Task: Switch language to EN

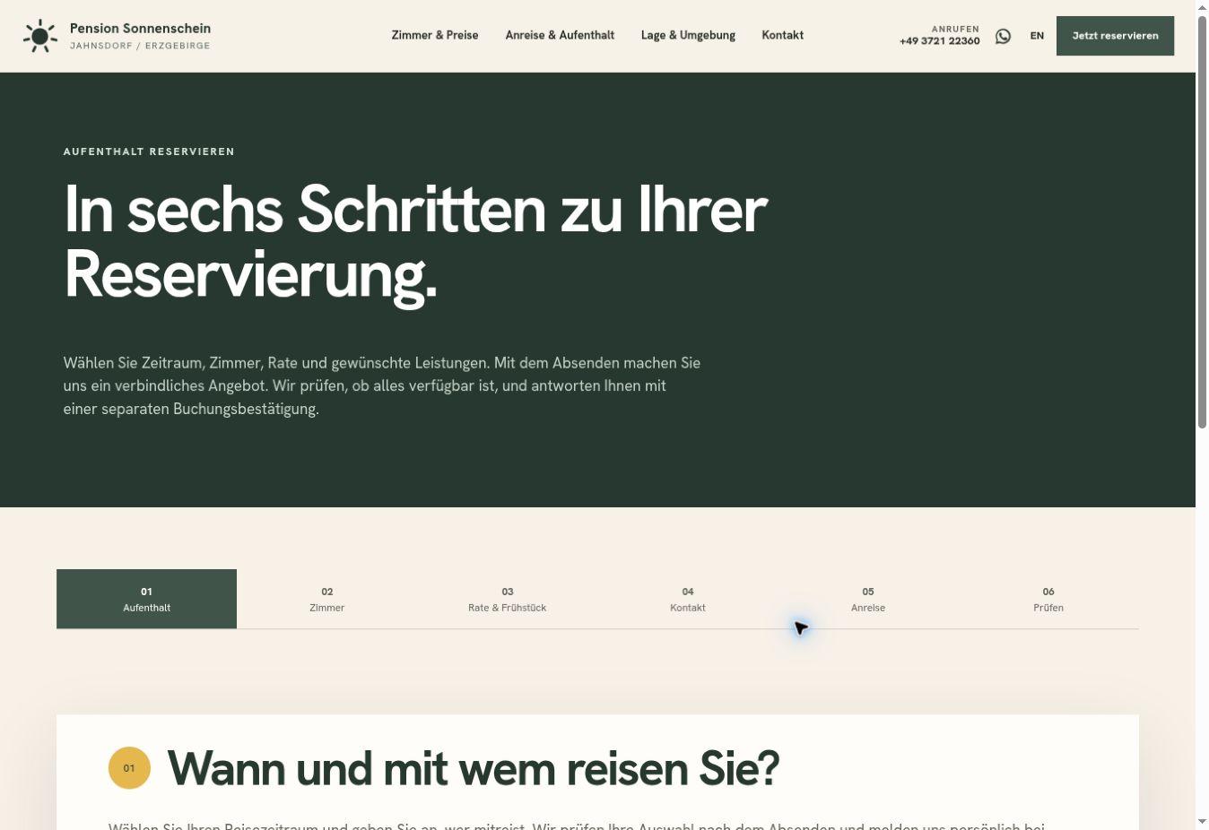Action: point(1037,36)
